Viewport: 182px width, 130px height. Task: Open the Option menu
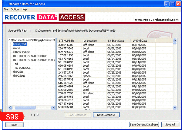[x=15, y=9]
